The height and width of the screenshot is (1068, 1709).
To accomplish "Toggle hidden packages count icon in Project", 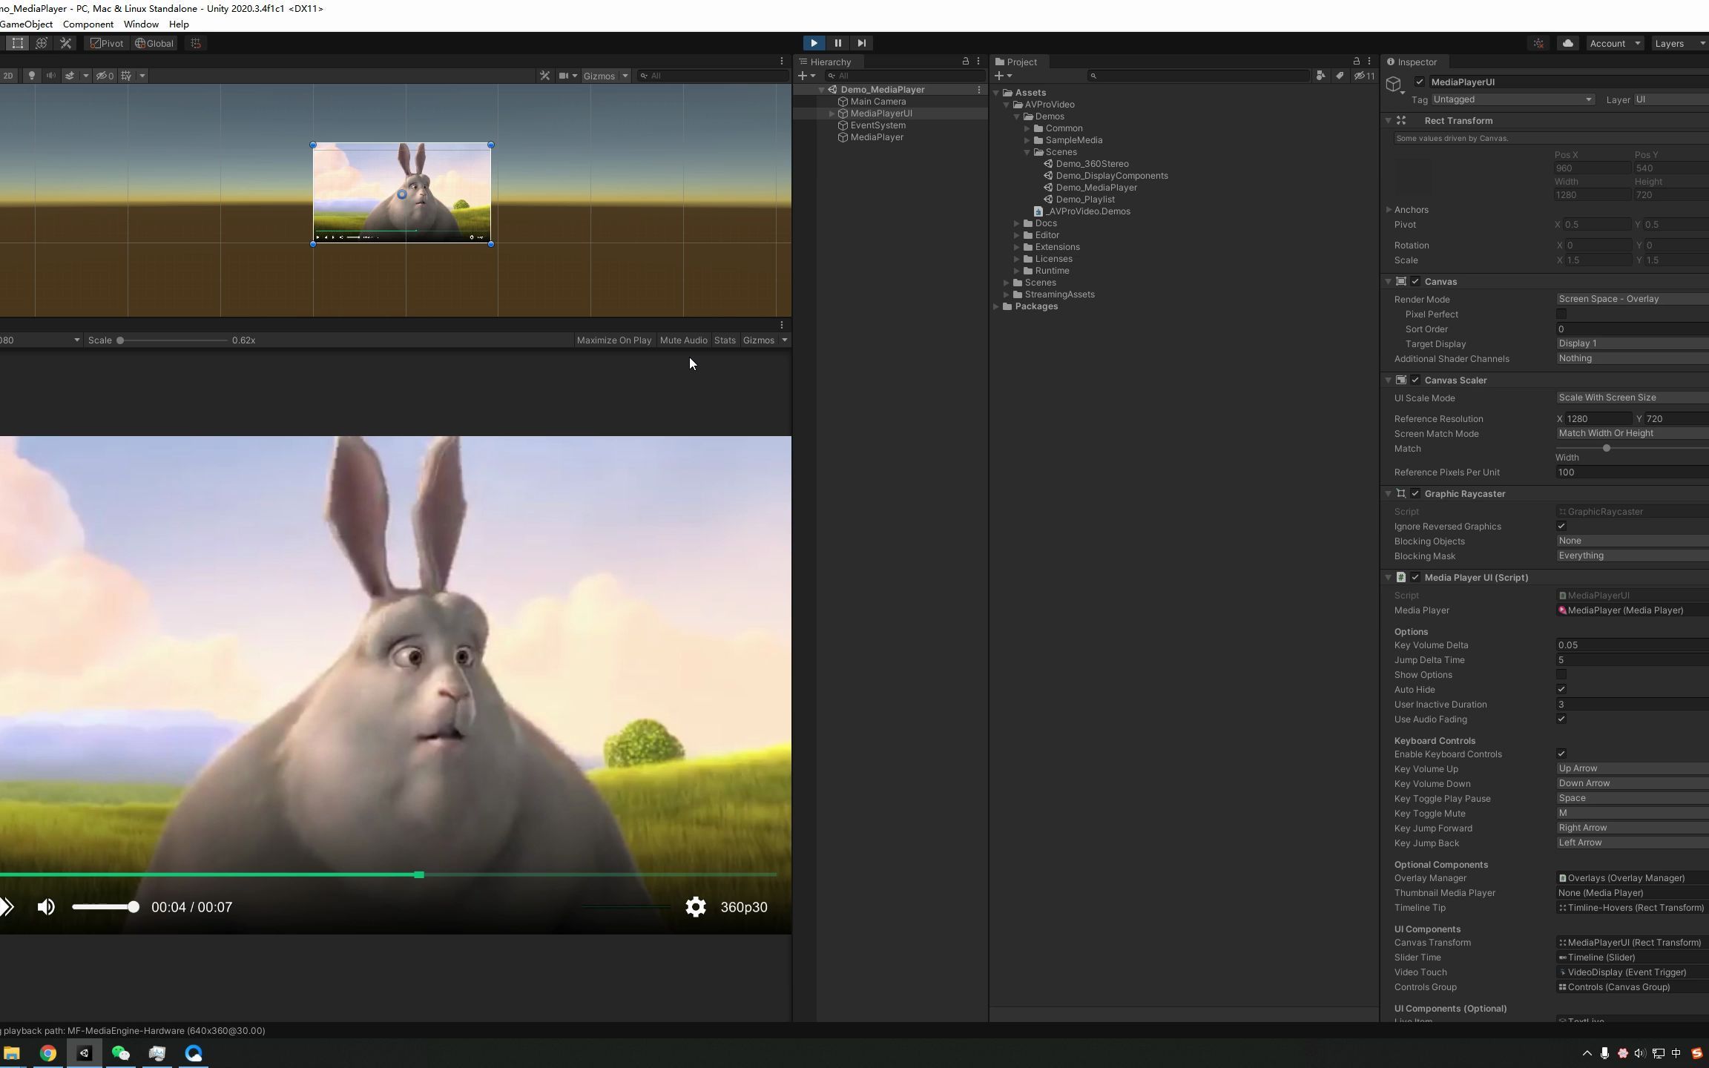I will 1364,76.
